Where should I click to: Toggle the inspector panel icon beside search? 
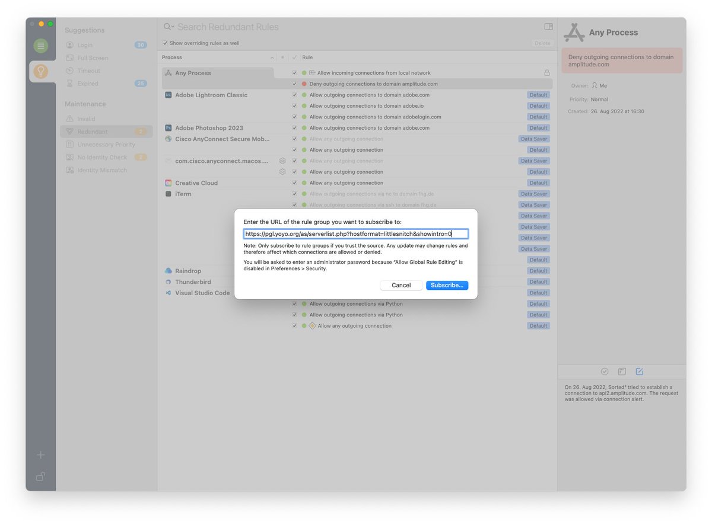coord(548,27)
